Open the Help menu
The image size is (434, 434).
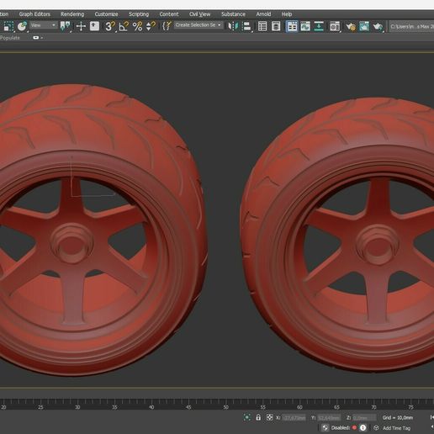[x=287, y=14]
